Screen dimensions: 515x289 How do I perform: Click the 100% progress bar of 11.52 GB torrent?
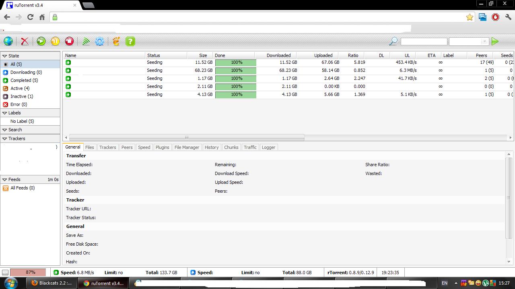click(x=236, y=63)
